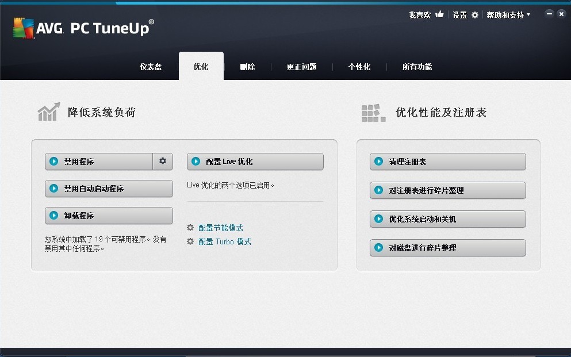Screen dimensions: 571x357
Task: Open gear options beside 禁用程序
Action: (163, 161)
